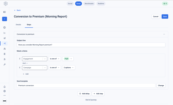Click the Cancel button
This screenshot has width=173, height=105.
click(x=156, y=17)
